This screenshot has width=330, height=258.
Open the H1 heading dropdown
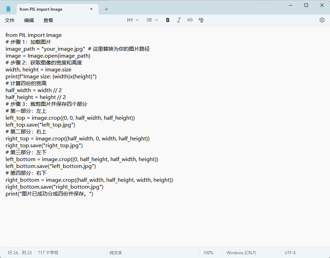click(133, 20)
